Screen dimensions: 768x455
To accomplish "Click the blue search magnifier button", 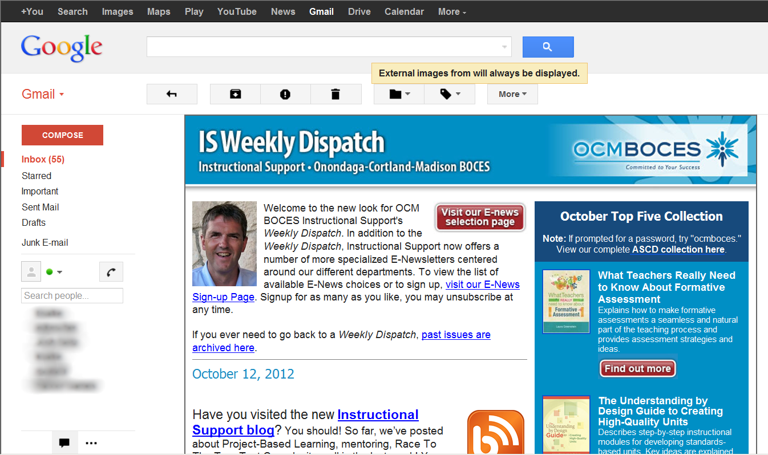I will click(548, 47).
